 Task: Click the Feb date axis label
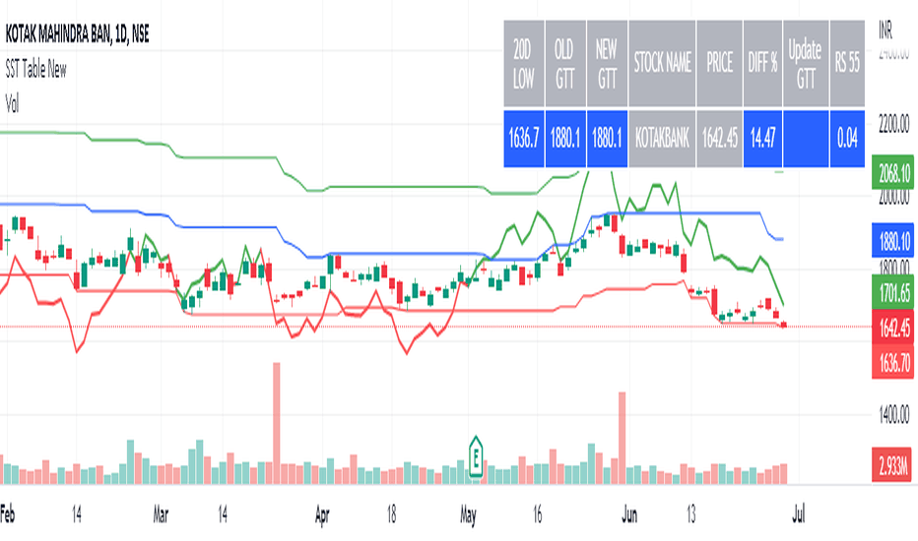(x=8, y=514)
